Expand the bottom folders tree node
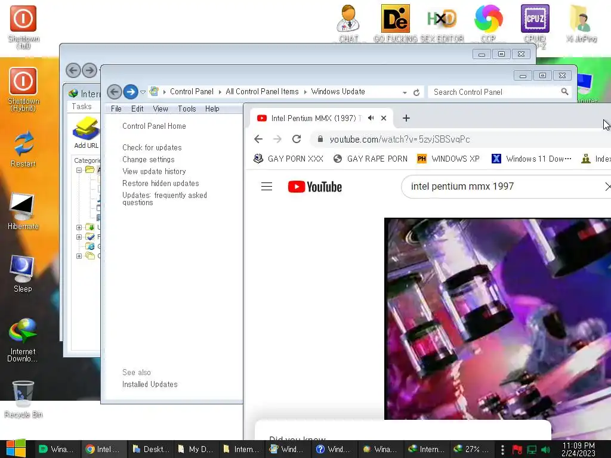 (x=79, y=256)
